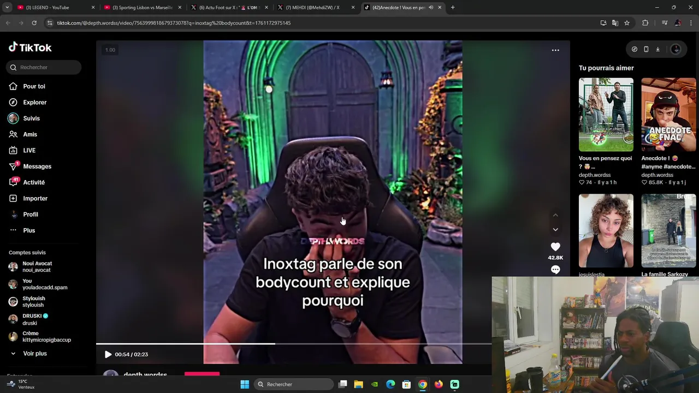Open File Explorer from the taskbar
The height and width of the screenshot is (393, 699).
tap(358, 384)
